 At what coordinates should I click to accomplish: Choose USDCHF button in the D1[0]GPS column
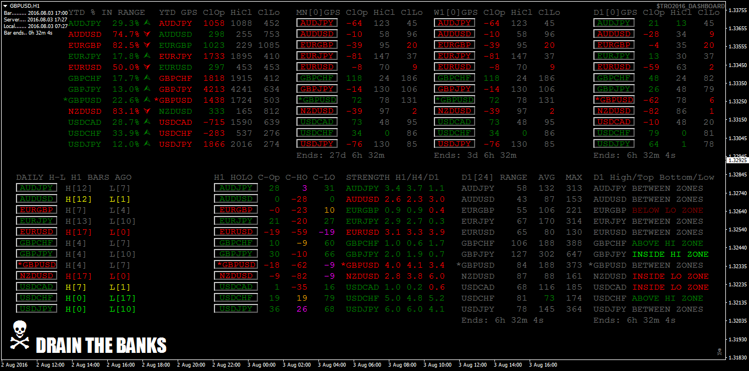pyautogui.click(x=614, y=133)
